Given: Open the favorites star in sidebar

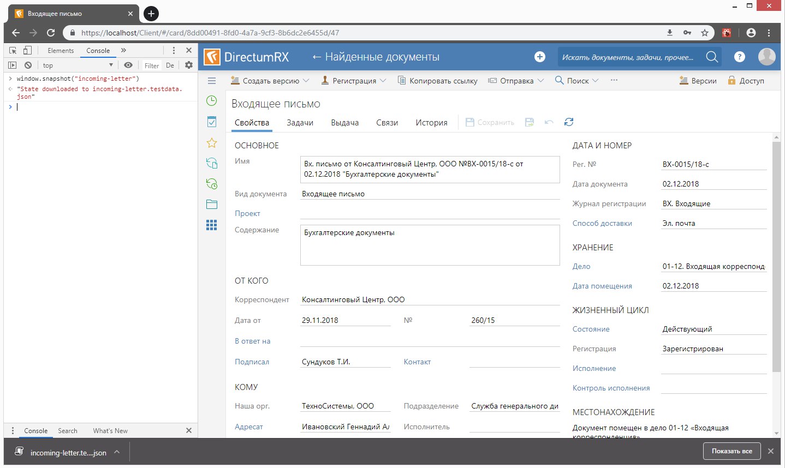Looking at the screenshot, I should click(212, 143).
